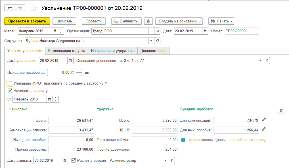This screenshot has height=168, width=289.
Task: Open Основание увольнения record via open-form icon
Action: (267, 61)
